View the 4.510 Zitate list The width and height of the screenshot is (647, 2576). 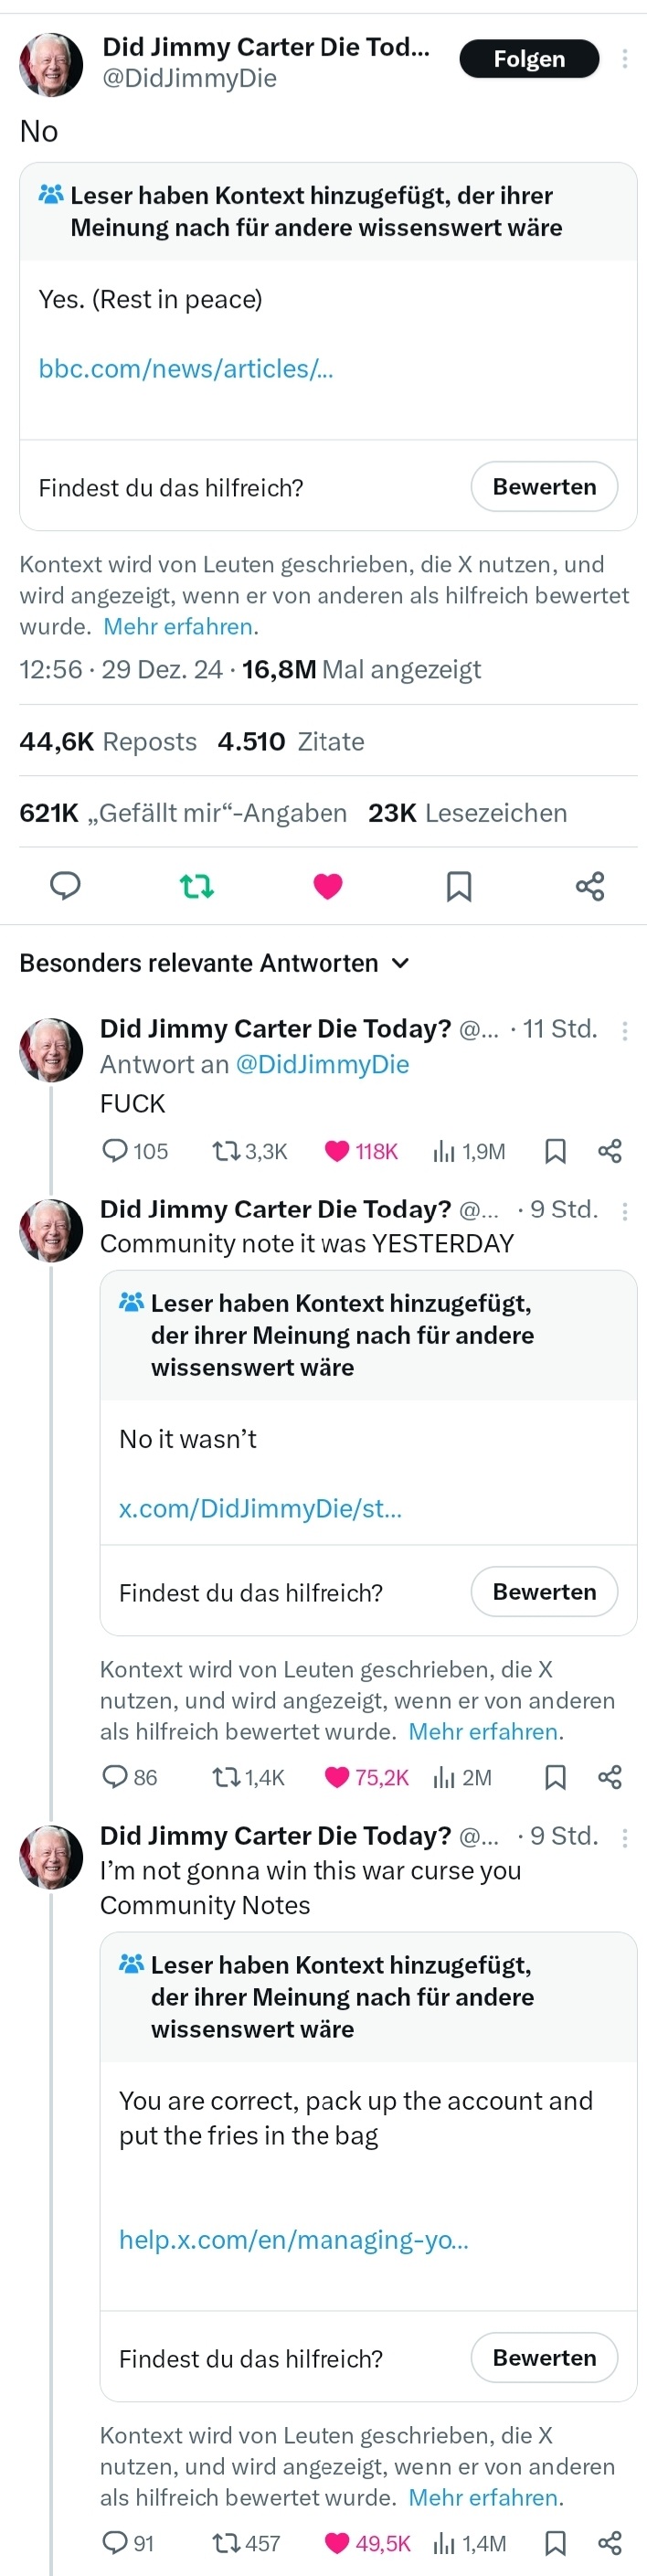291,742
